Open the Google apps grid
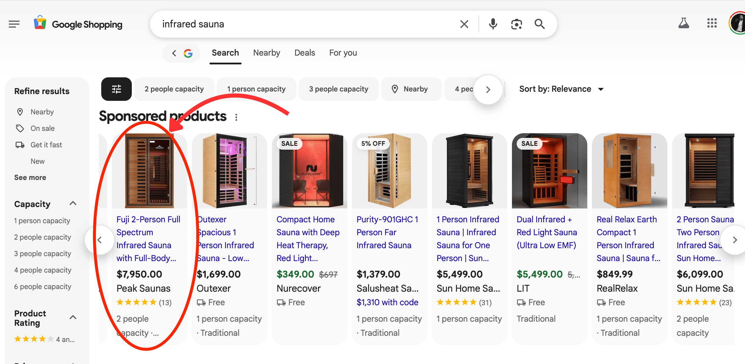Viewport: 745px width, 364px height. point(712,23)
